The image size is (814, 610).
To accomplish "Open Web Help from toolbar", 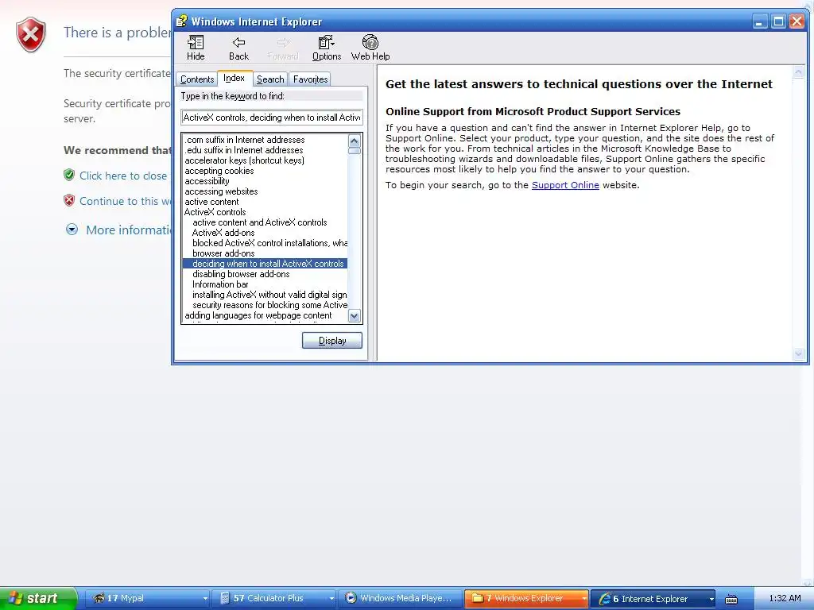I will click(x=370, y=48).
